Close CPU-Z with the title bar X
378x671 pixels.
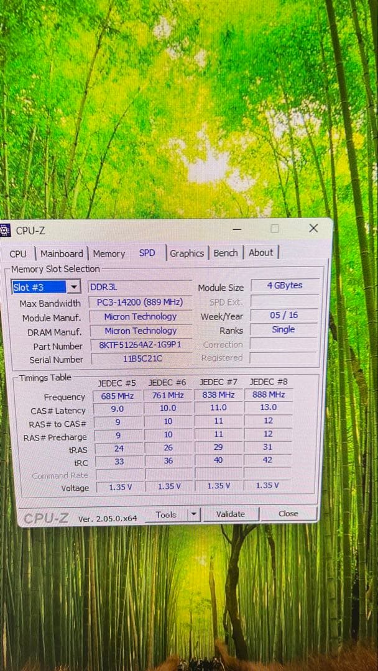pyautogui.click(x=313, y=228)
